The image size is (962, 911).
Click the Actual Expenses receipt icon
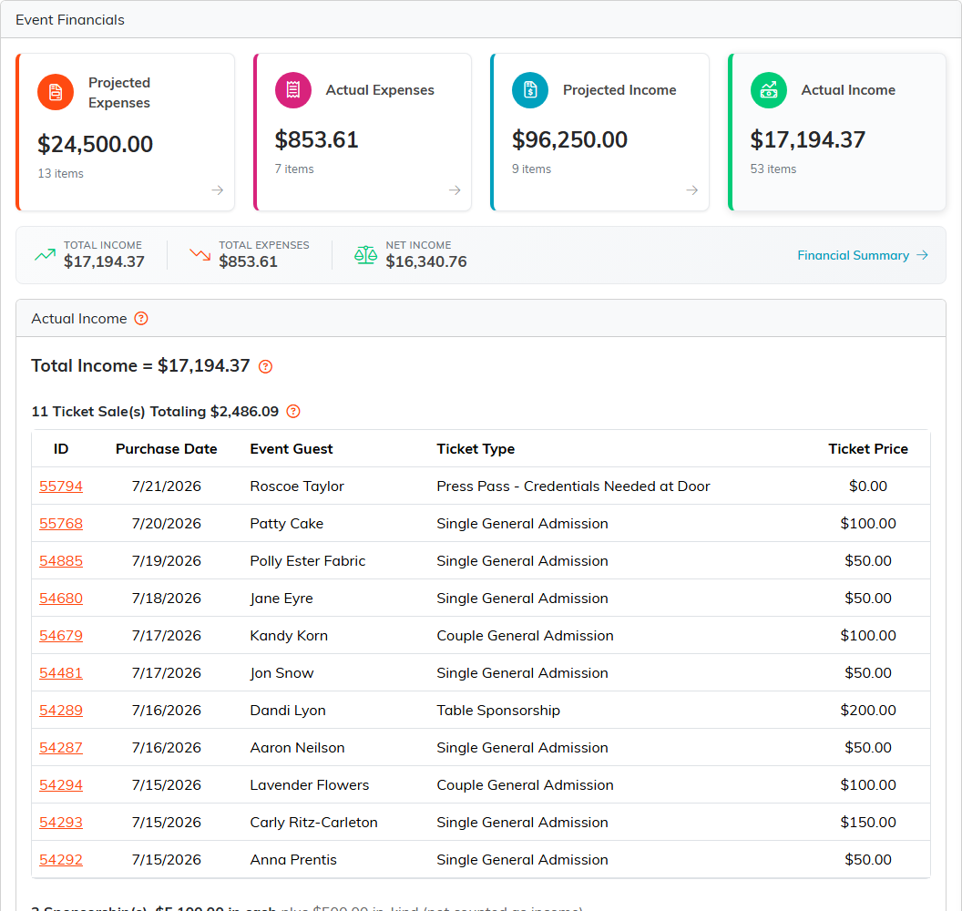point(293,90)
